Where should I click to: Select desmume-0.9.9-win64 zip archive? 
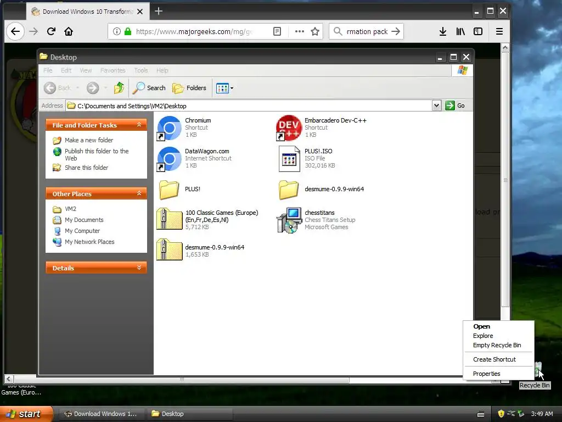coord(169,249)
